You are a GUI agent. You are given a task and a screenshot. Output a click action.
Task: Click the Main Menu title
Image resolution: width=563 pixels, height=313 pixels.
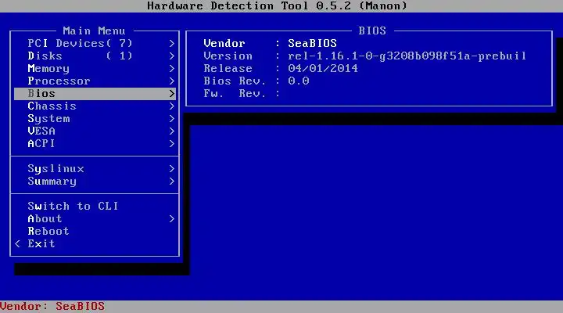pyautogui.click(x=94, y=31)
